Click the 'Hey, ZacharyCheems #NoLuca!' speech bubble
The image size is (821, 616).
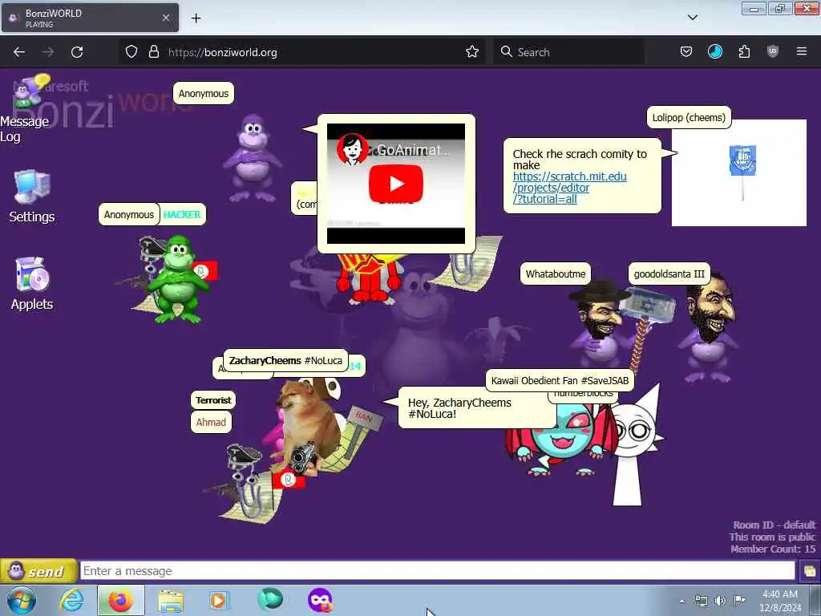tap(475, 408)
